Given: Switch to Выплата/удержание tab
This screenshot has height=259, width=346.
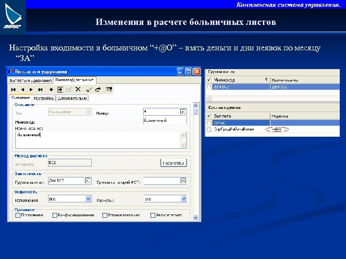Looking at the screenshot, I should tap(74, 80).
